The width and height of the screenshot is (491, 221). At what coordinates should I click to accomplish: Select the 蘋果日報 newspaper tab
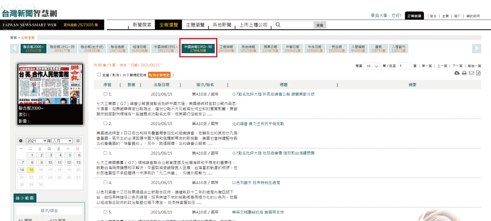(x=270, y=48)
